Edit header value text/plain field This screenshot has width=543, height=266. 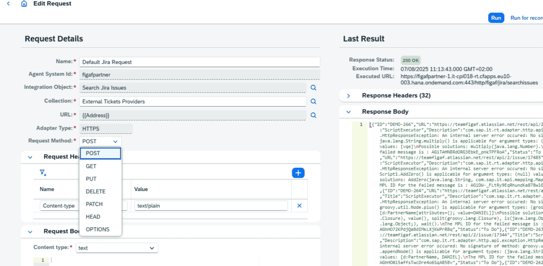[x=211, y=205]
